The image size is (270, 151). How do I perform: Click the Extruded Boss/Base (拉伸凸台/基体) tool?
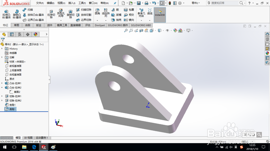(x=6, y=14)
